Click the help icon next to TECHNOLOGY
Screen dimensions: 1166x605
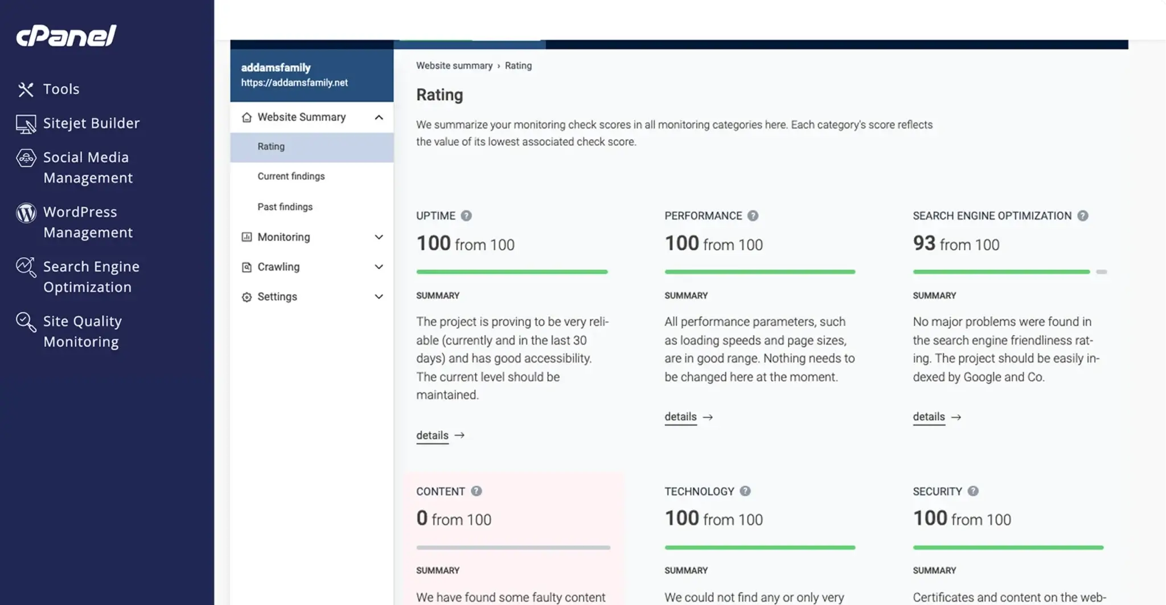tap(745, 491)
